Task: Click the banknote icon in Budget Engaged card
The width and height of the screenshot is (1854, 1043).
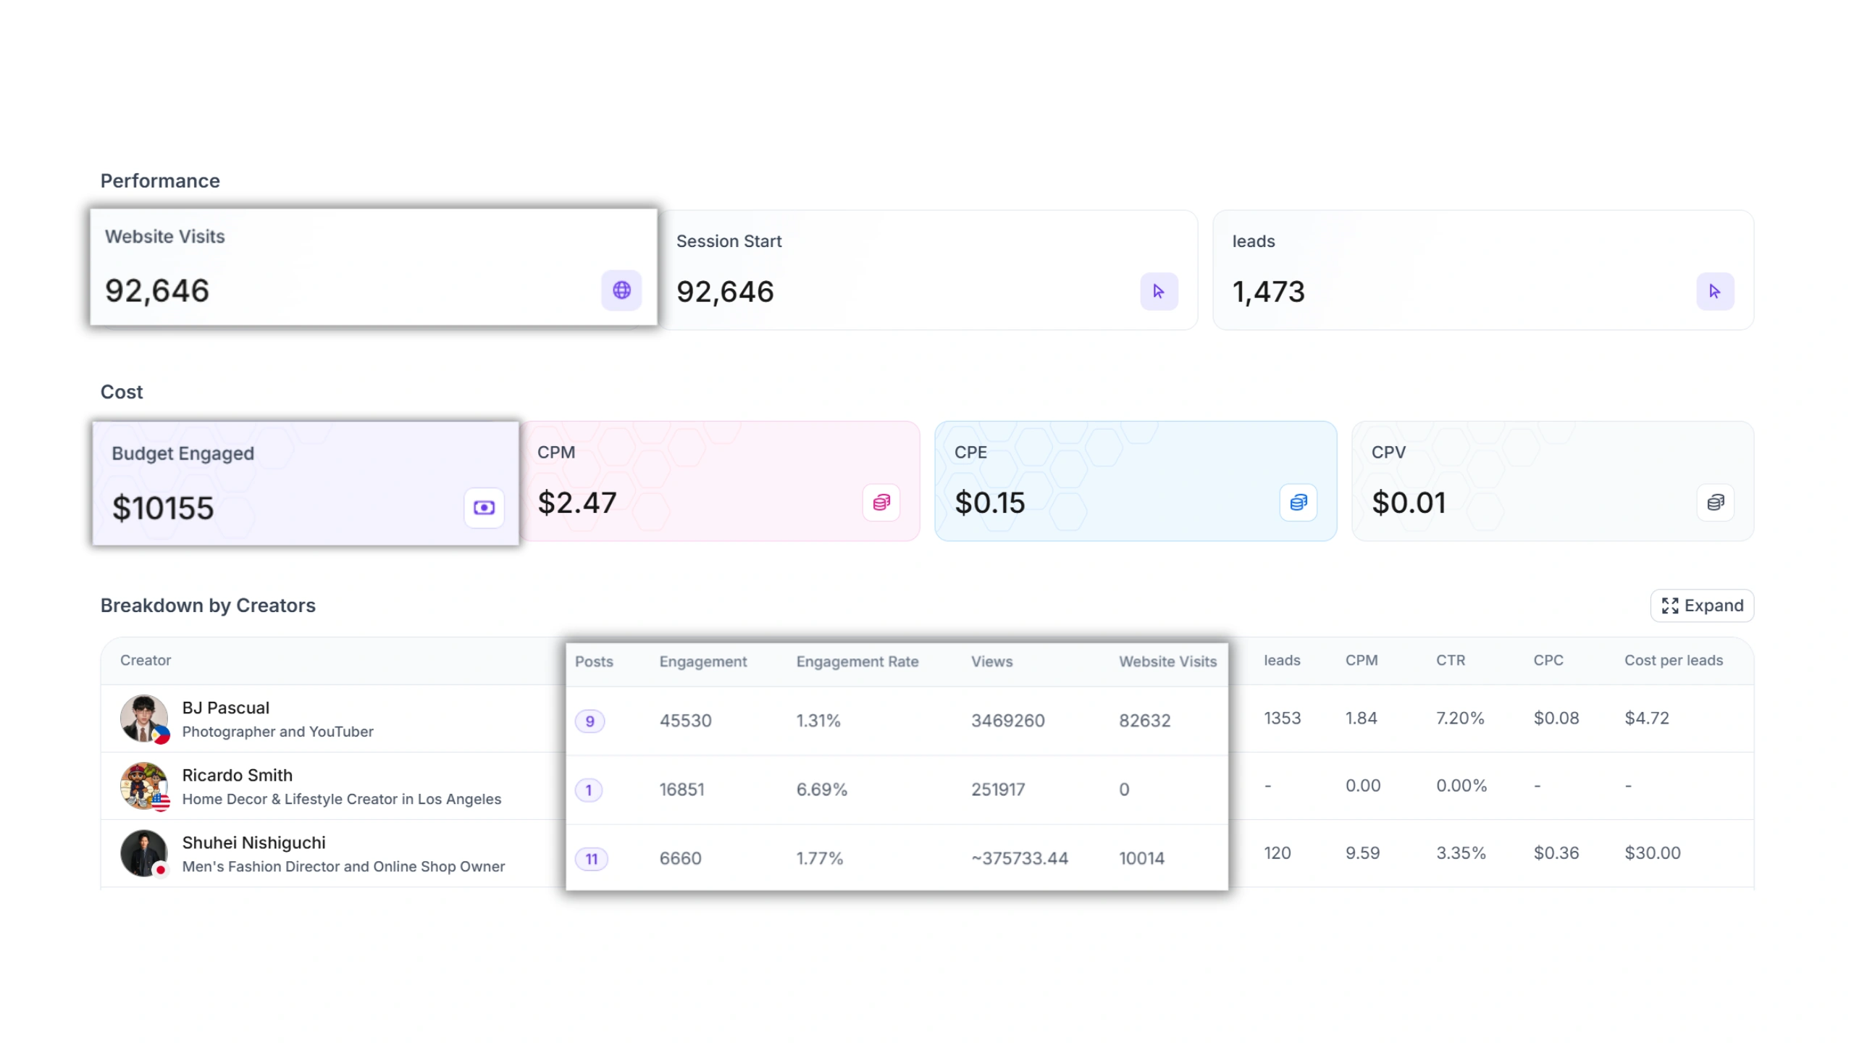Action: click(x=484, y=508)
